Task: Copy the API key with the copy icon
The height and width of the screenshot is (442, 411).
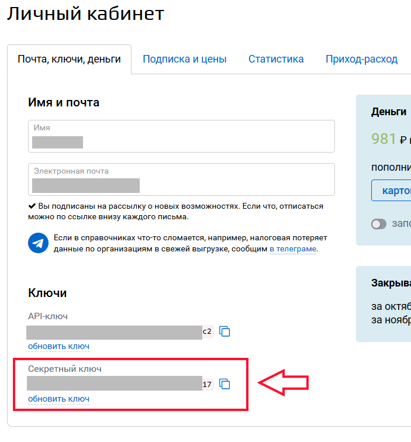Action: [225, 331]
